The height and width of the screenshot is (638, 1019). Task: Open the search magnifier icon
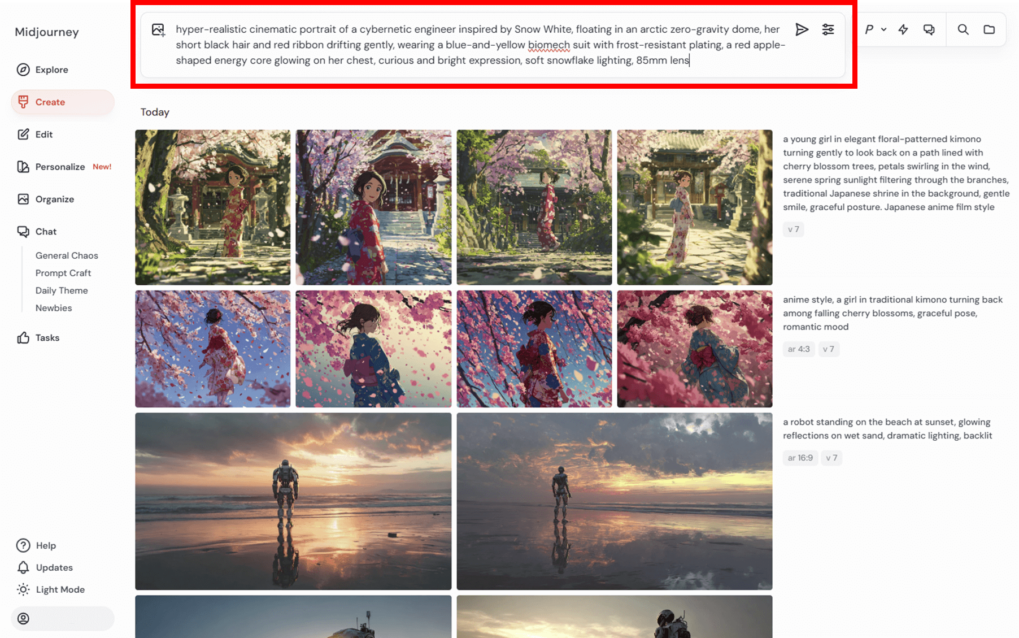(963, 29)
